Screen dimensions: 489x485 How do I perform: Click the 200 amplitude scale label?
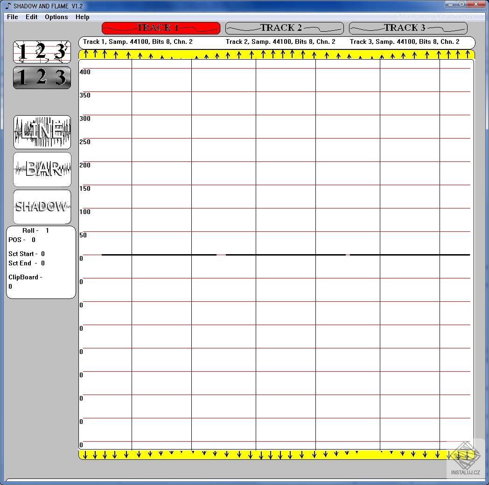(x=85, y=165)
